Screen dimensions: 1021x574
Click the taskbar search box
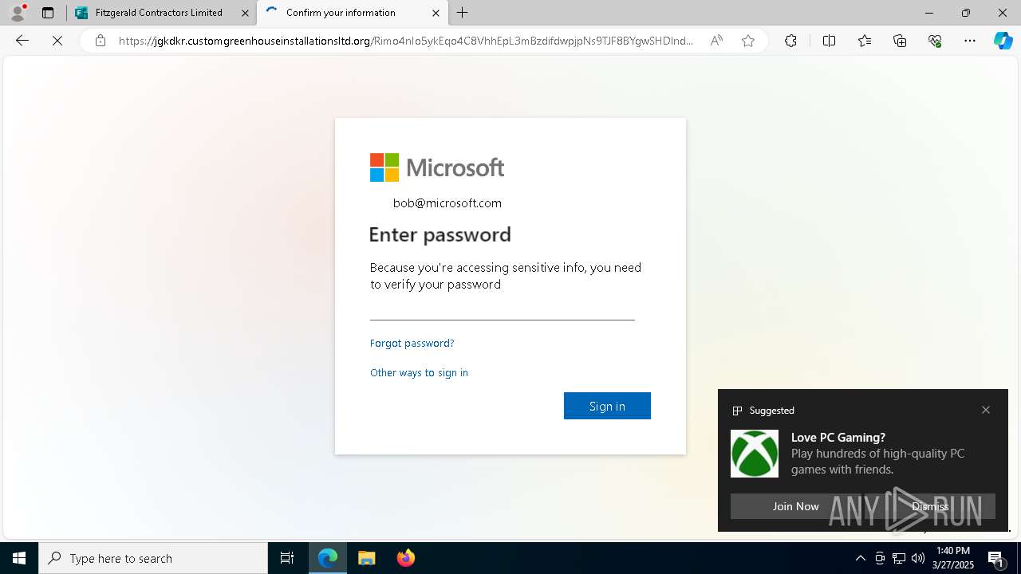tap(153, 558)
